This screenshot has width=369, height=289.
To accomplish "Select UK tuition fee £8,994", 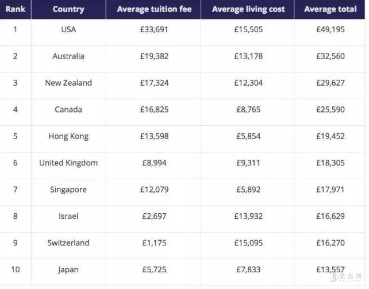I will [x=154, y=163].
